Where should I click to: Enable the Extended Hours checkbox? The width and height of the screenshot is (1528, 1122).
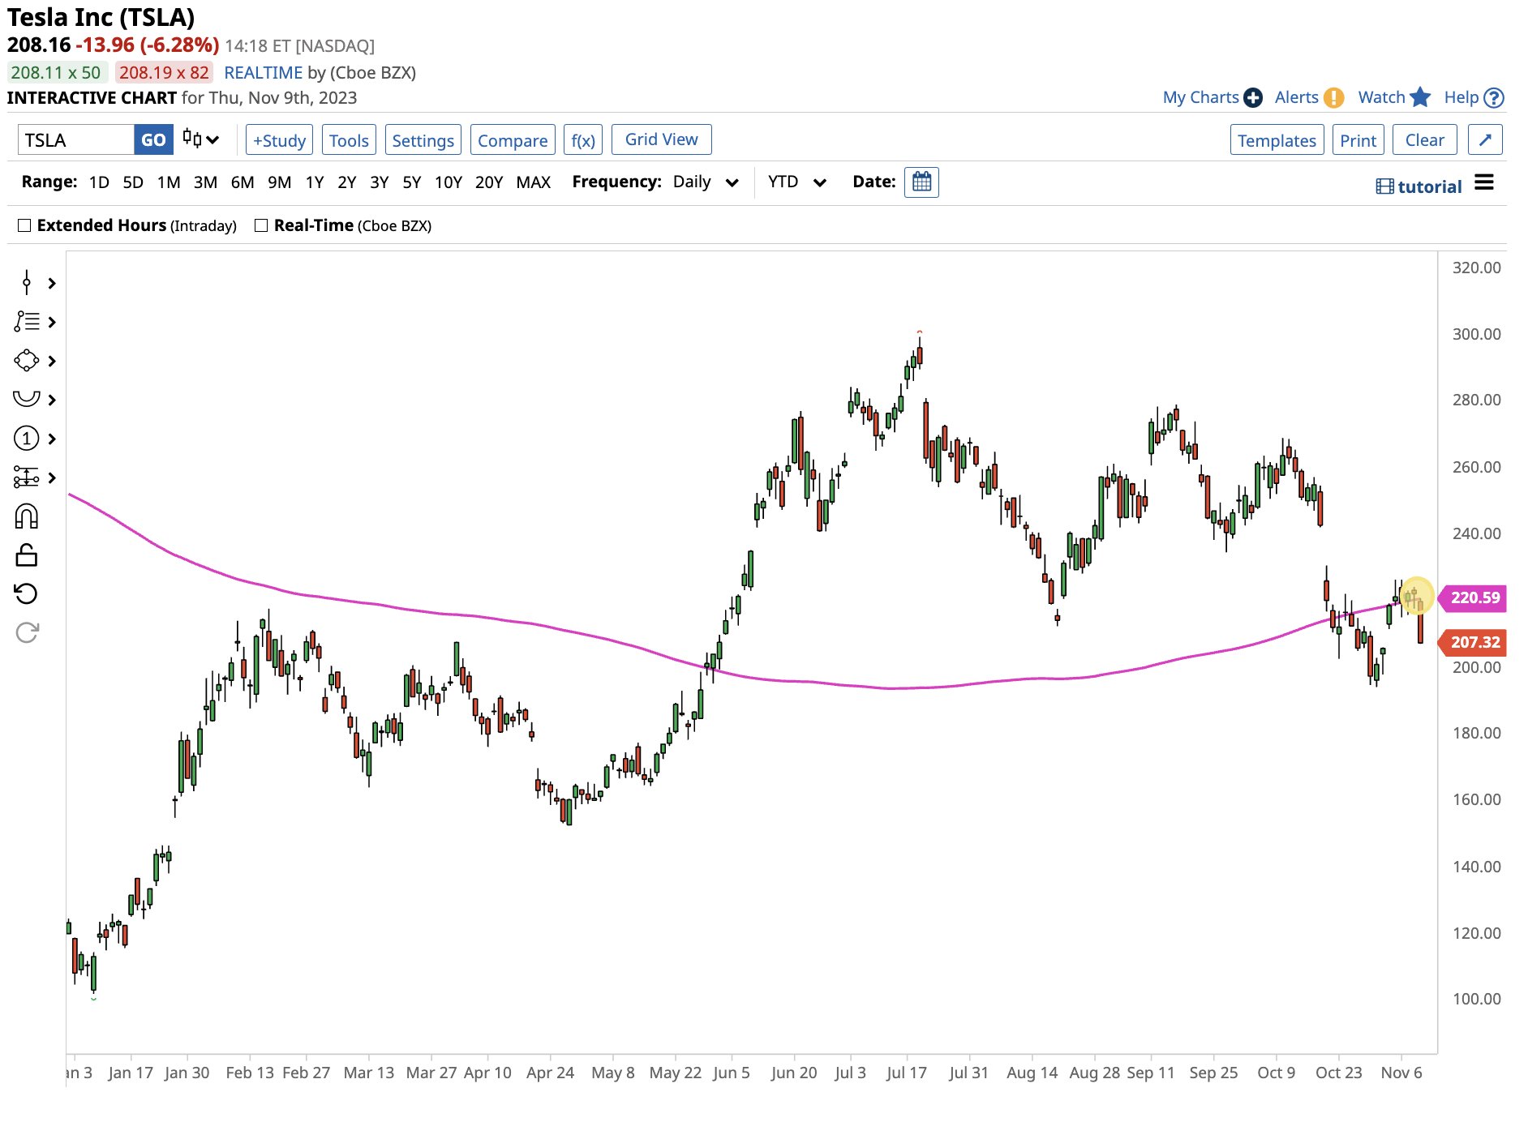click(x=24, y=225)
